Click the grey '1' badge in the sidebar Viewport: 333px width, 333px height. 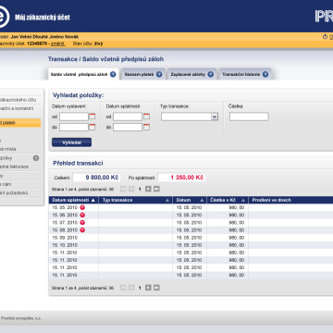tap(36, 158)
